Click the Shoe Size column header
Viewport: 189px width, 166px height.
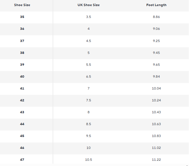click(x=22, y=5)
